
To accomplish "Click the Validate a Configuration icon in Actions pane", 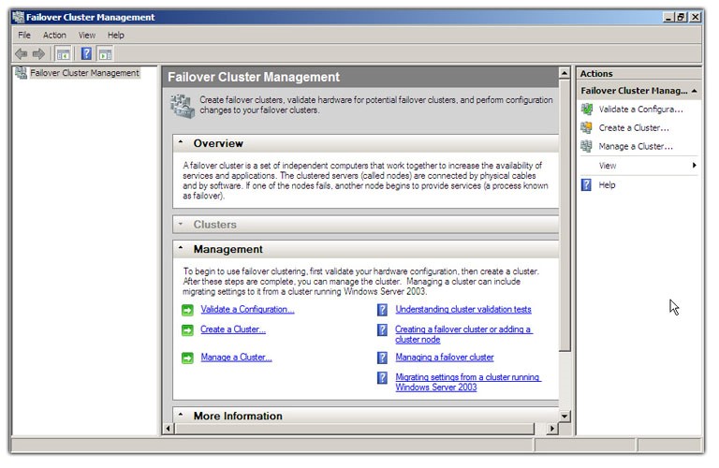I will click(586, 110).
